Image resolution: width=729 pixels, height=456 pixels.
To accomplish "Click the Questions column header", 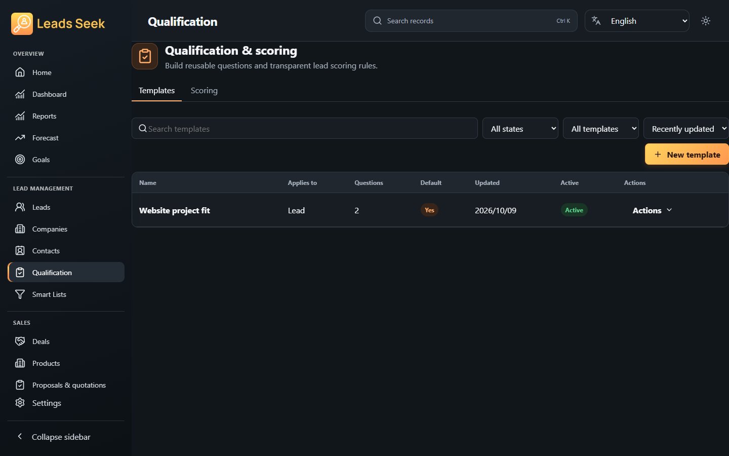I will click(369, 183).
